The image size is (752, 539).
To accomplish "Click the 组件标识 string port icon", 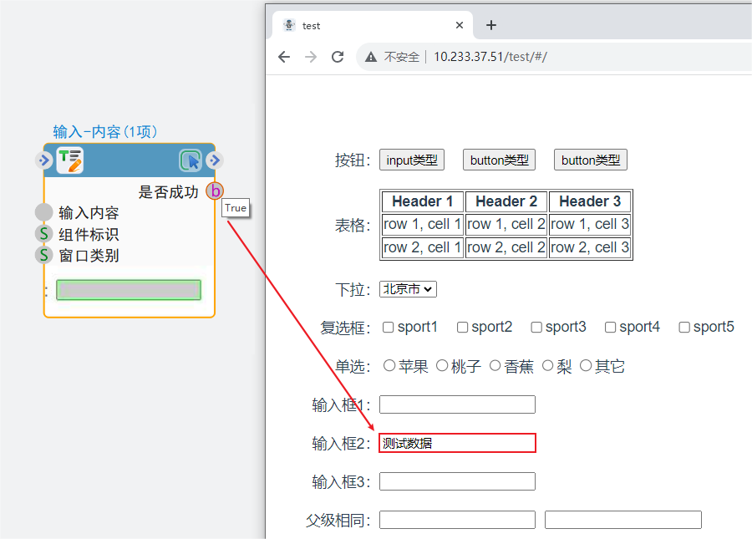I will coord(44,234).
